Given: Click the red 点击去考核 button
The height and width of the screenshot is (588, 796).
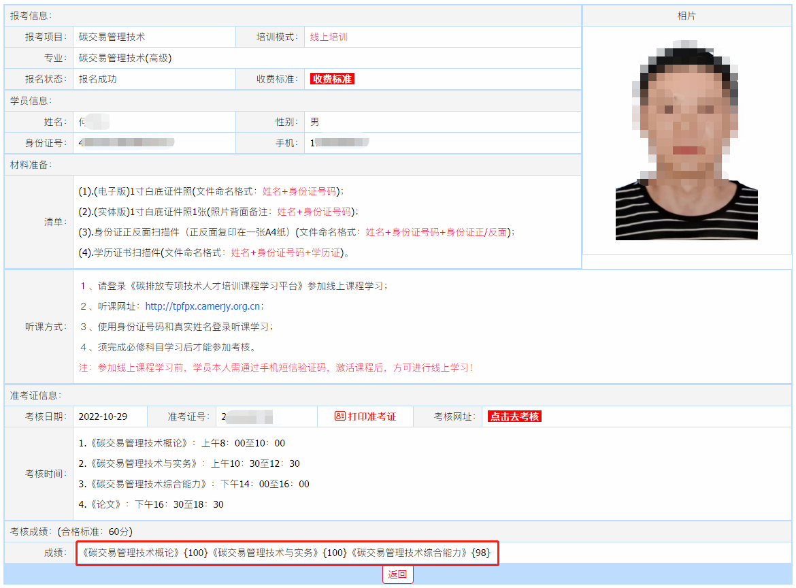Looking at the screenshot, I should pos(514,416).
